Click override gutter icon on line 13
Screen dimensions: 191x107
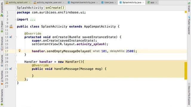11,37
